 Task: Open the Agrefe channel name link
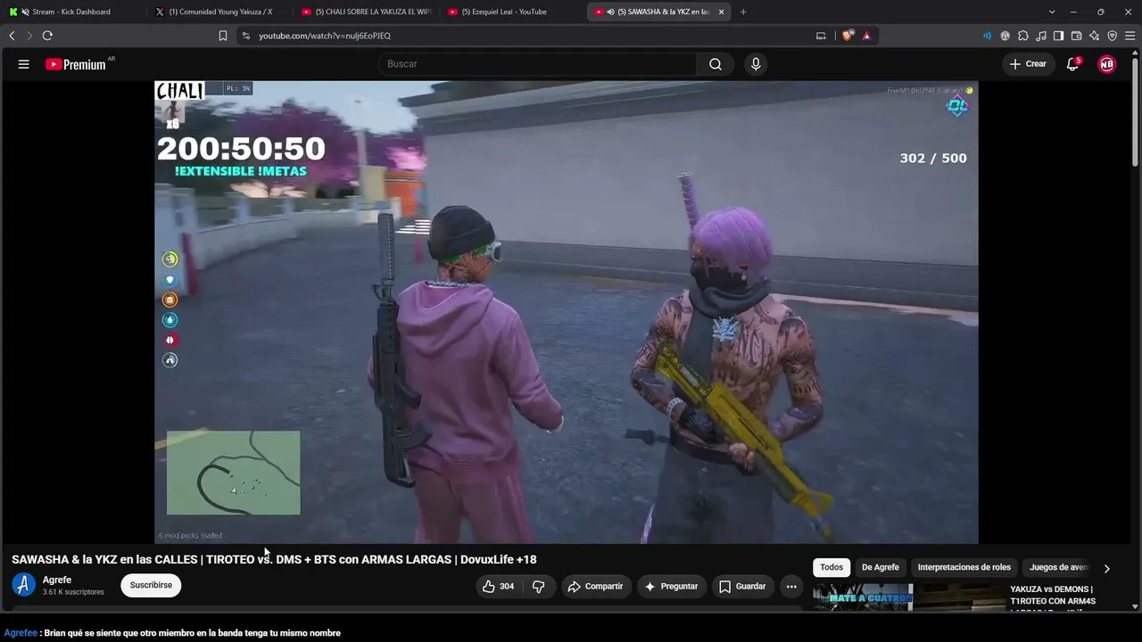coord(57,580)
